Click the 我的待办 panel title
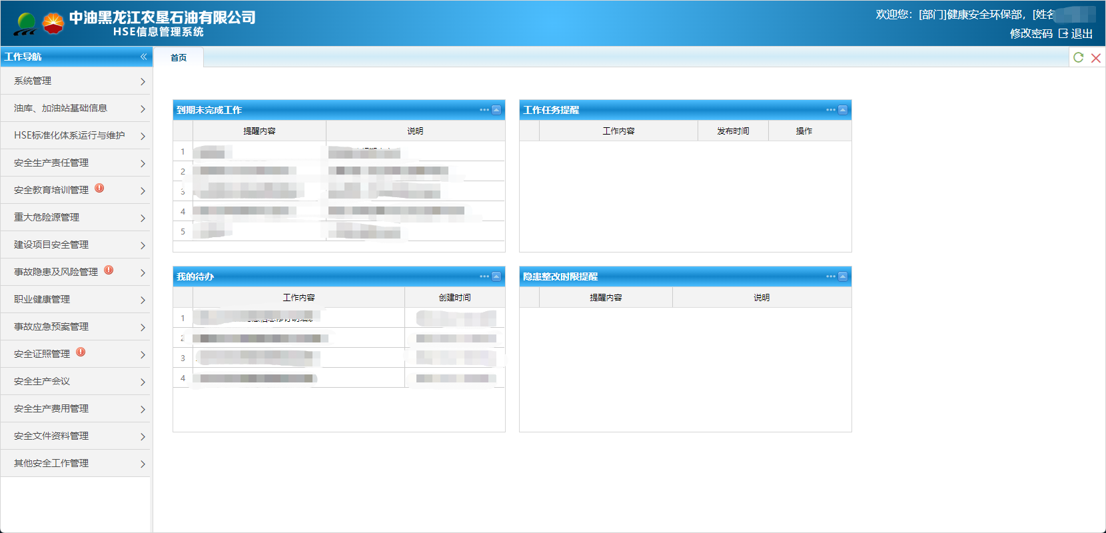The width and height of the screenshot is (1106, 533). (195, 276)
